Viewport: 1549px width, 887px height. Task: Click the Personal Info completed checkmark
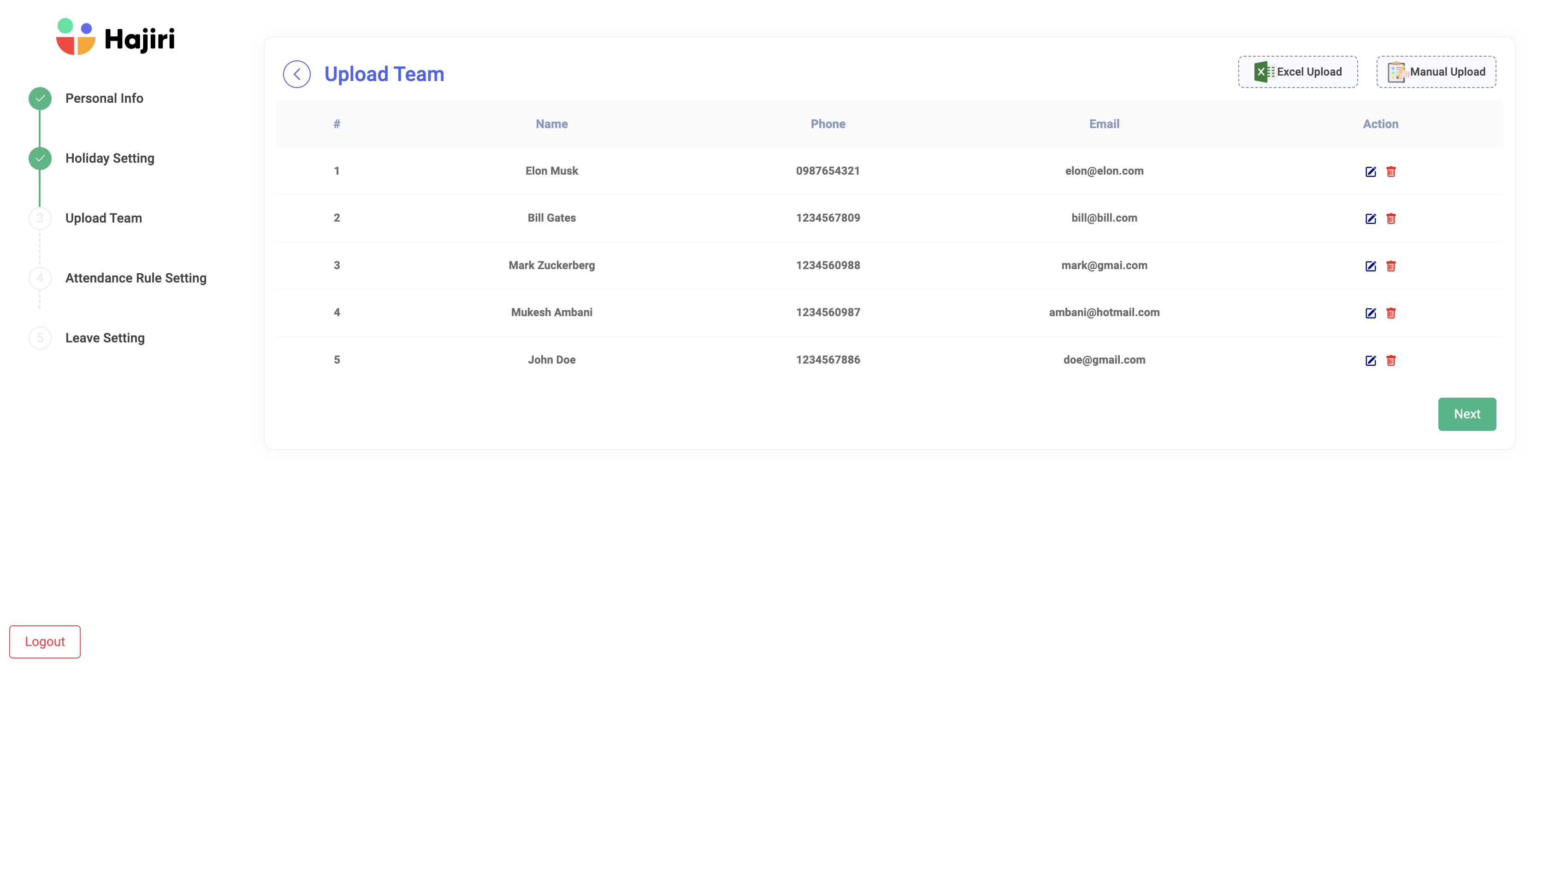(x=40, y=98)
